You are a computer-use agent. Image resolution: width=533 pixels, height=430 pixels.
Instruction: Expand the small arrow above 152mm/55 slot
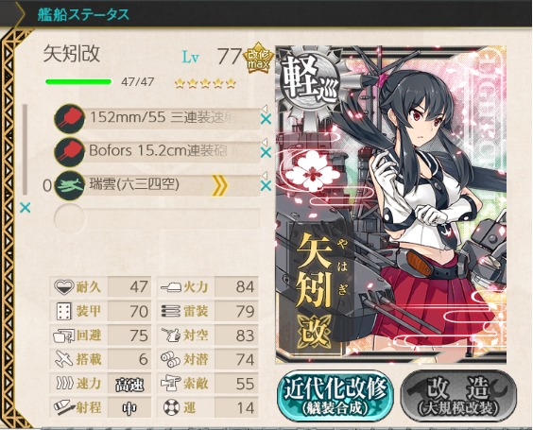[265, 109]
